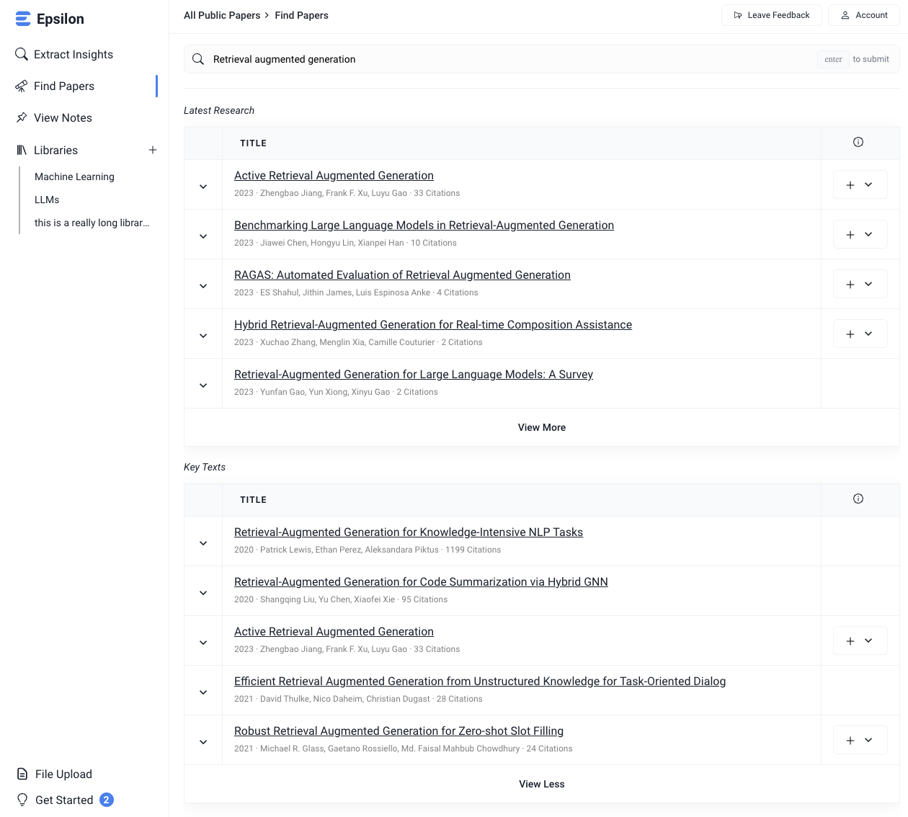Open the Machine Learning library
This screenshot has width=908, height=817.
74,177
